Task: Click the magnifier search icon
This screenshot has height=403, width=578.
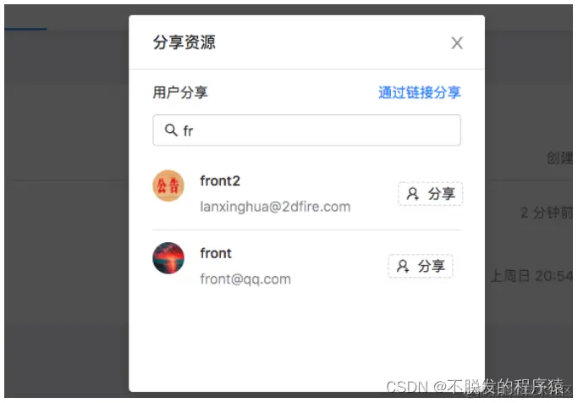Action: (171, 130)
